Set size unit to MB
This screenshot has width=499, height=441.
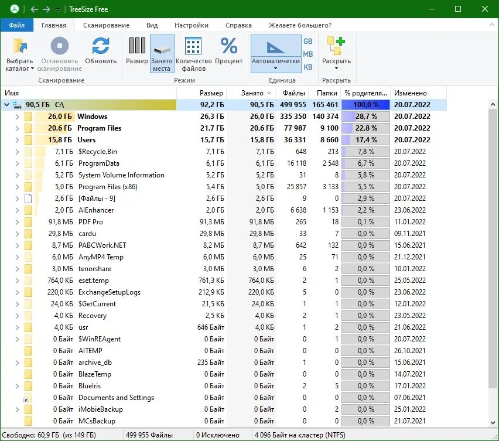pos(307,54)
